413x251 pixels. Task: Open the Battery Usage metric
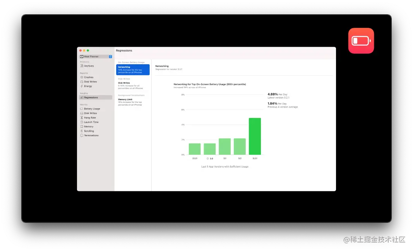tap(90, 109)
